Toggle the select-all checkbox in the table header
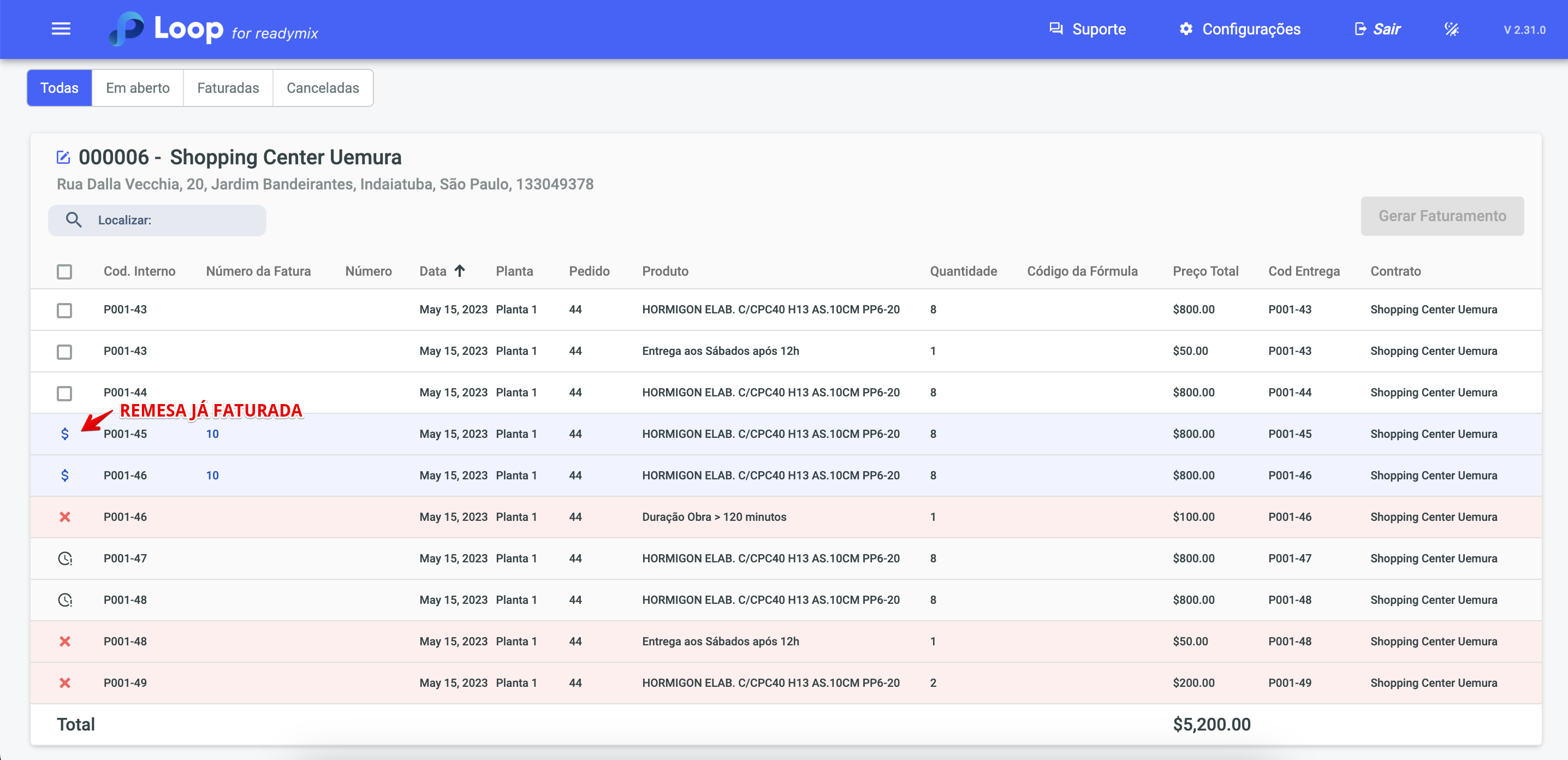Viewport: 1568px width, 760px height. click(x=64, y=271)
